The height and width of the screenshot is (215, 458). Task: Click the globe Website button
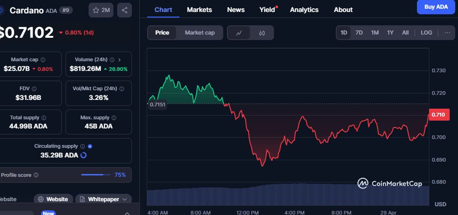(x=54, y=199)
